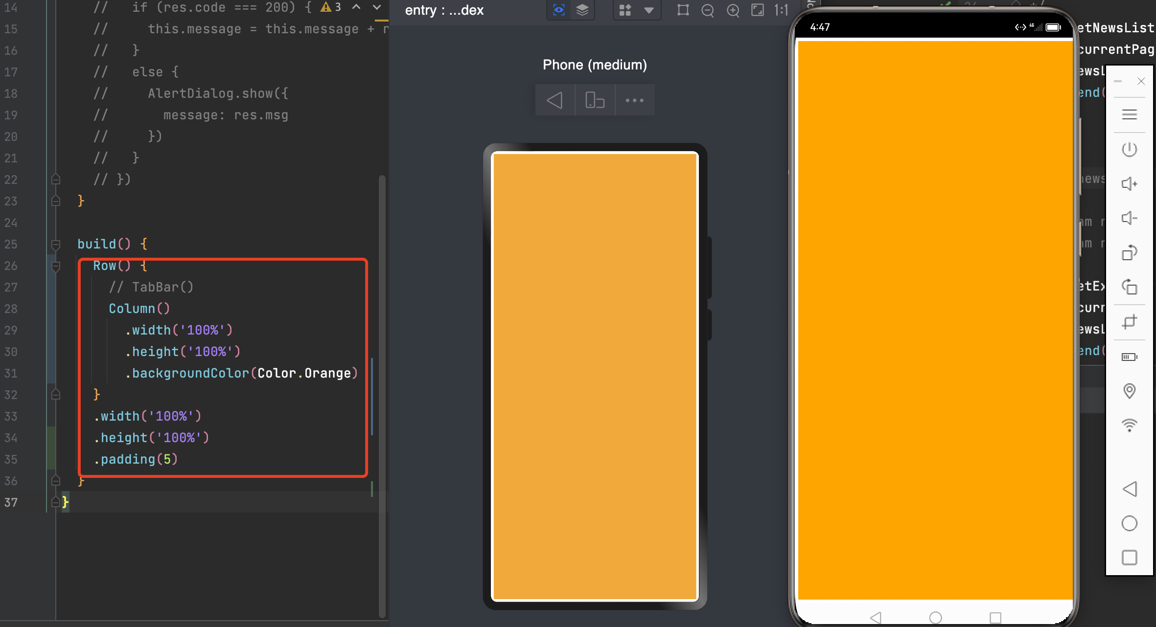The image size is (1156, 627).
Task: Open emulator location settings
Action: [x=1129, y=391]
